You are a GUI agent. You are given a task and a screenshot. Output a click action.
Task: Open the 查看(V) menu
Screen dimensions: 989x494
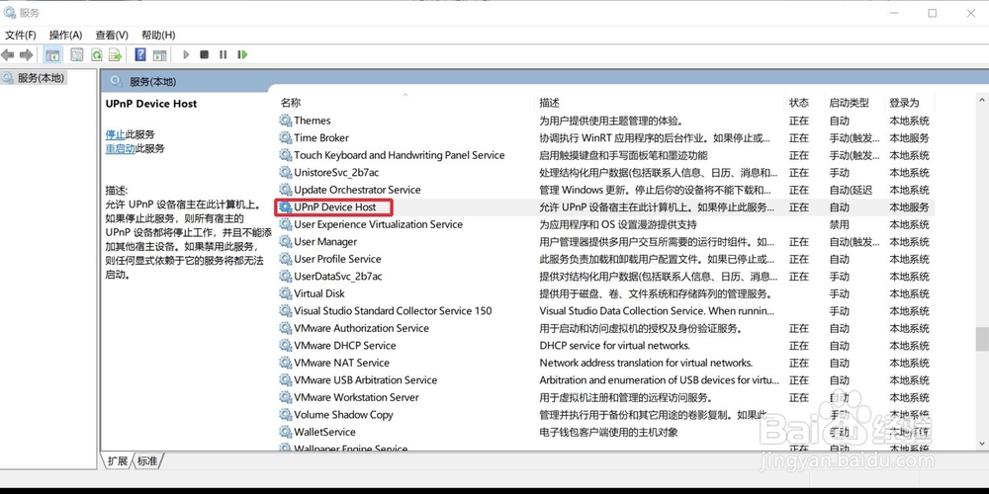pyautogui.click(x=112, y=36)
